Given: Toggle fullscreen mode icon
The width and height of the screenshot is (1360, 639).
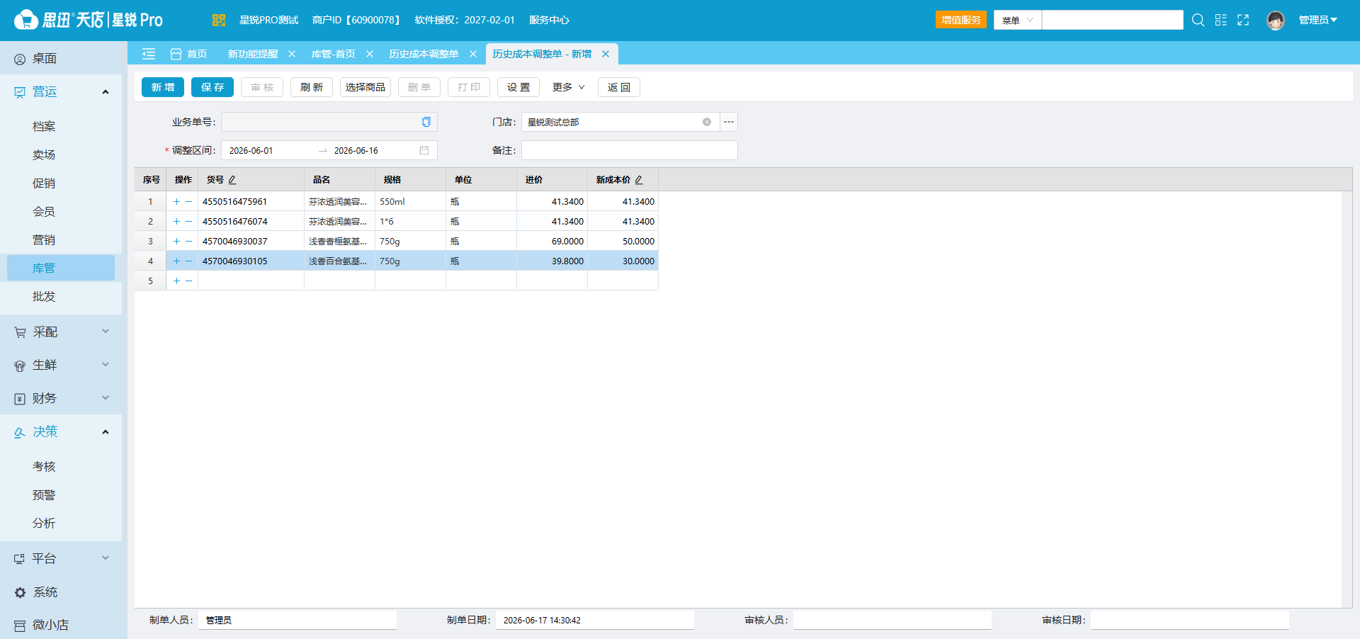Looking at the screenshot, I should tap(1243, 20).
